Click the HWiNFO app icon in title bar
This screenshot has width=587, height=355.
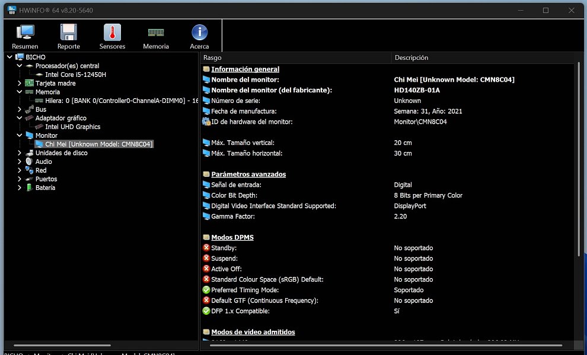[12, 10]
